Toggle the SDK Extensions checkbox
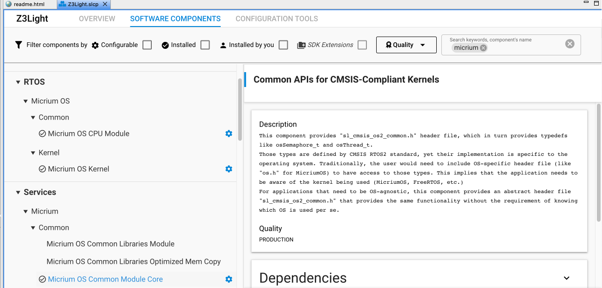 [x=362, y=45]
